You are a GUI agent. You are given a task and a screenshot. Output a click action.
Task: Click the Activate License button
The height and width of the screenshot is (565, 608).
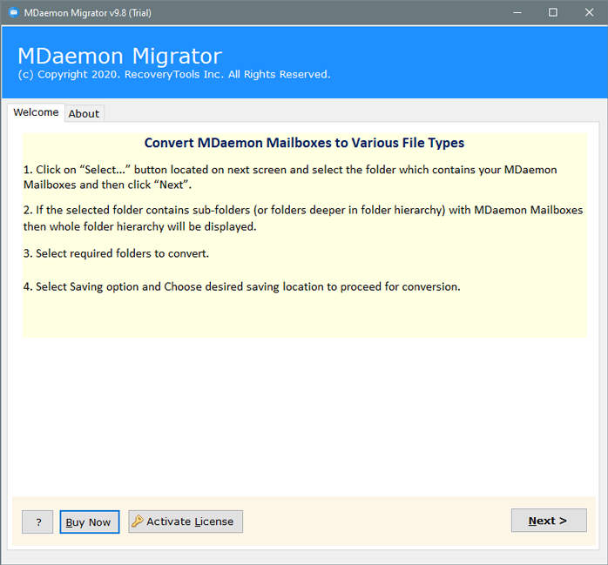[x=186, y=521]
